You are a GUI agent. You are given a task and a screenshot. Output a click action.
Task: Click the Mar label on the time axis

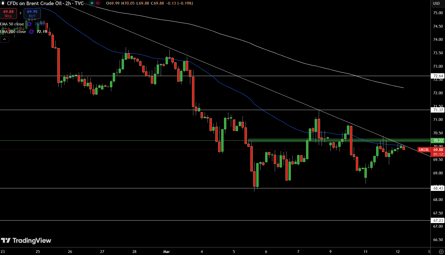click(x=166, y=252)
